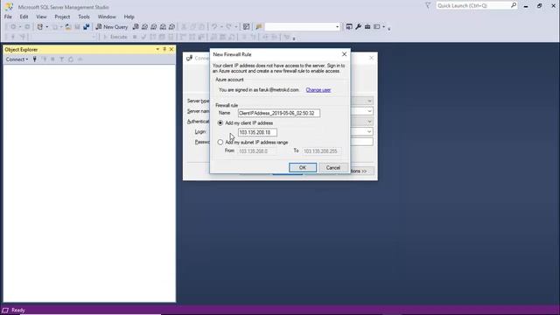This screenshot has width=560, height=315.
Task: Open the Edit menu
Action: tap(24, 17)
